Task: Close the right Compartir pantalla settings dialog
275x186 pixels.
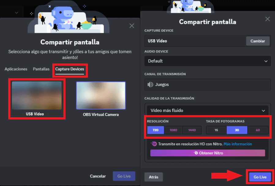Action: coord(267,19)
